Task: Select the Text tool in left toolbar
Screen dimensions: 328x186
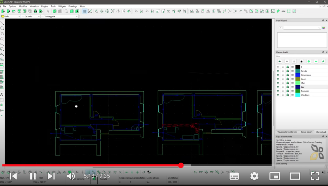Action: [x=2, y=95]
